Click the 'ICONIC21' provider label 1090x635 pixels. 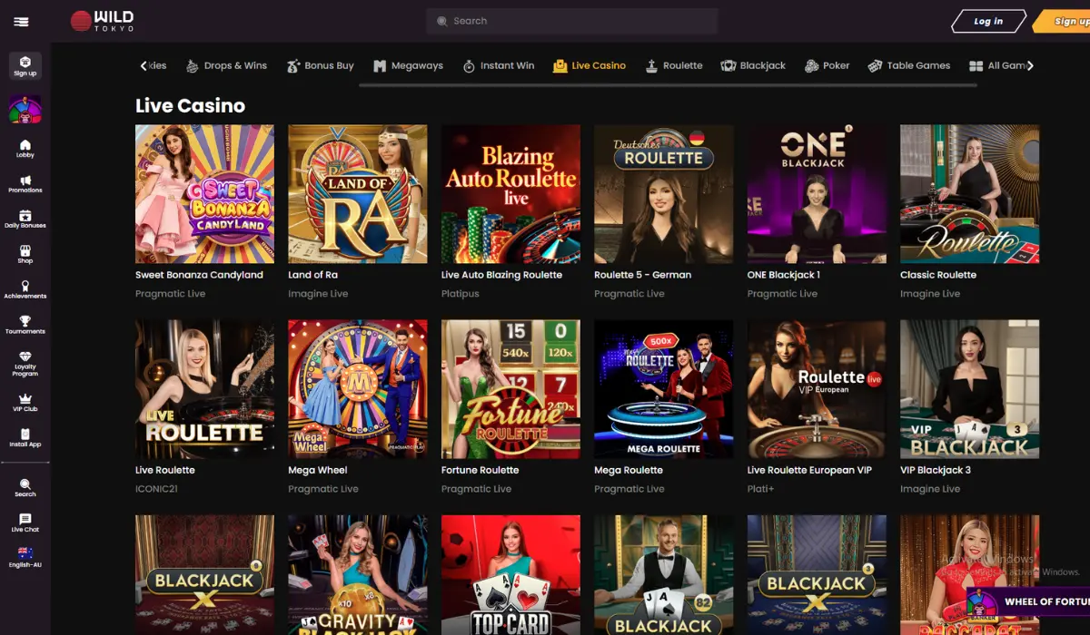coord(158,489)
